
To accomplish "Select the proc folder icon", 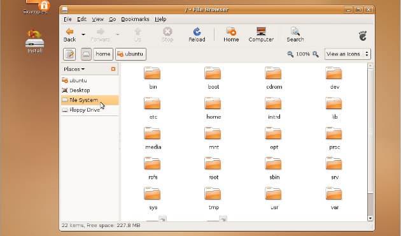I will point(334,133).
